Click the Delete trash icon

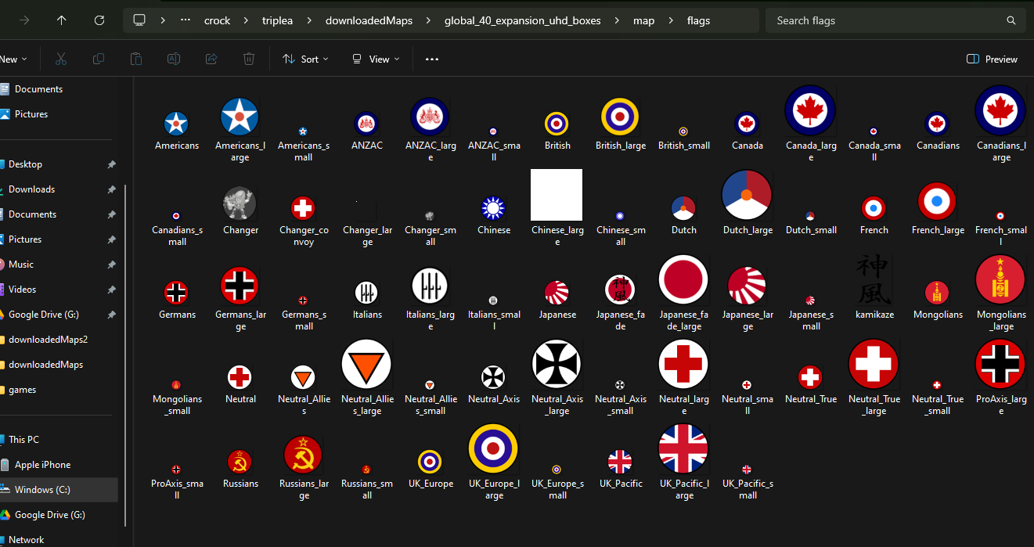click(249, 59)
